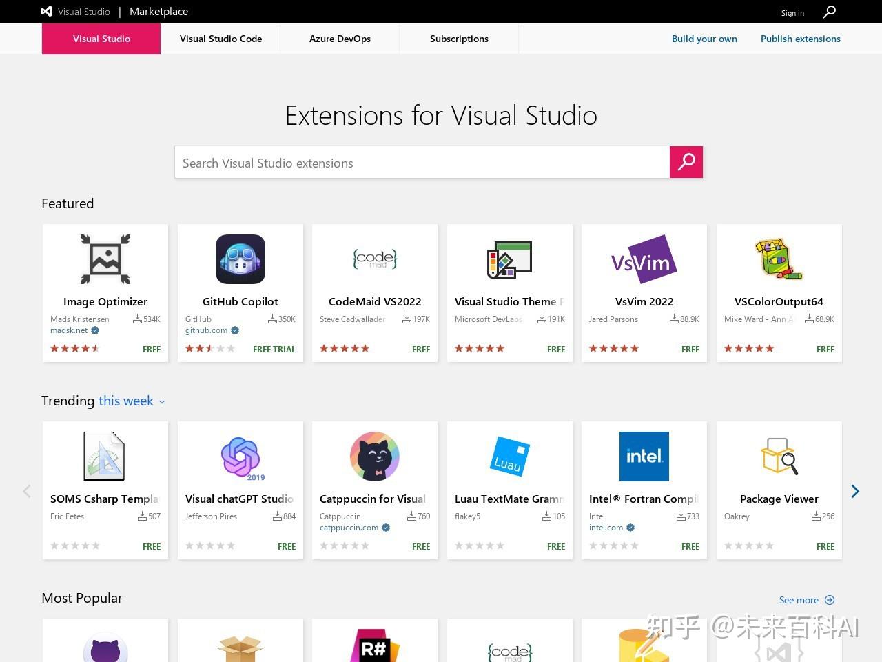Click the Steve Cadwallader publisher name
The height and width of the screenshot is (662, 882).
pyautogui.click(x=352, y=319)
